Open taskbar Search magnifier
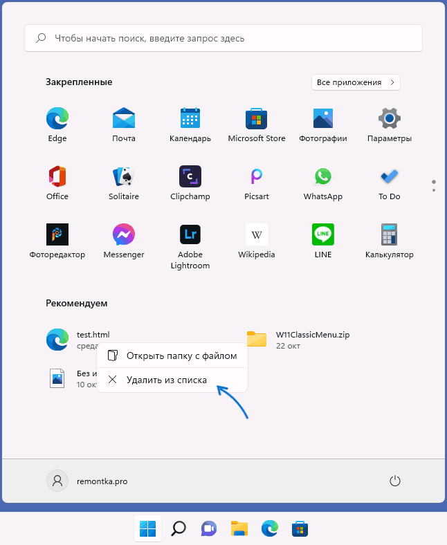This screenshot has height=545, width=447. [x=178, y=528]
